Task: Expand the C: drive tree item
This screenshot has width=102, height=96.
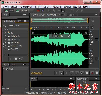Action: tap(6, 33)
